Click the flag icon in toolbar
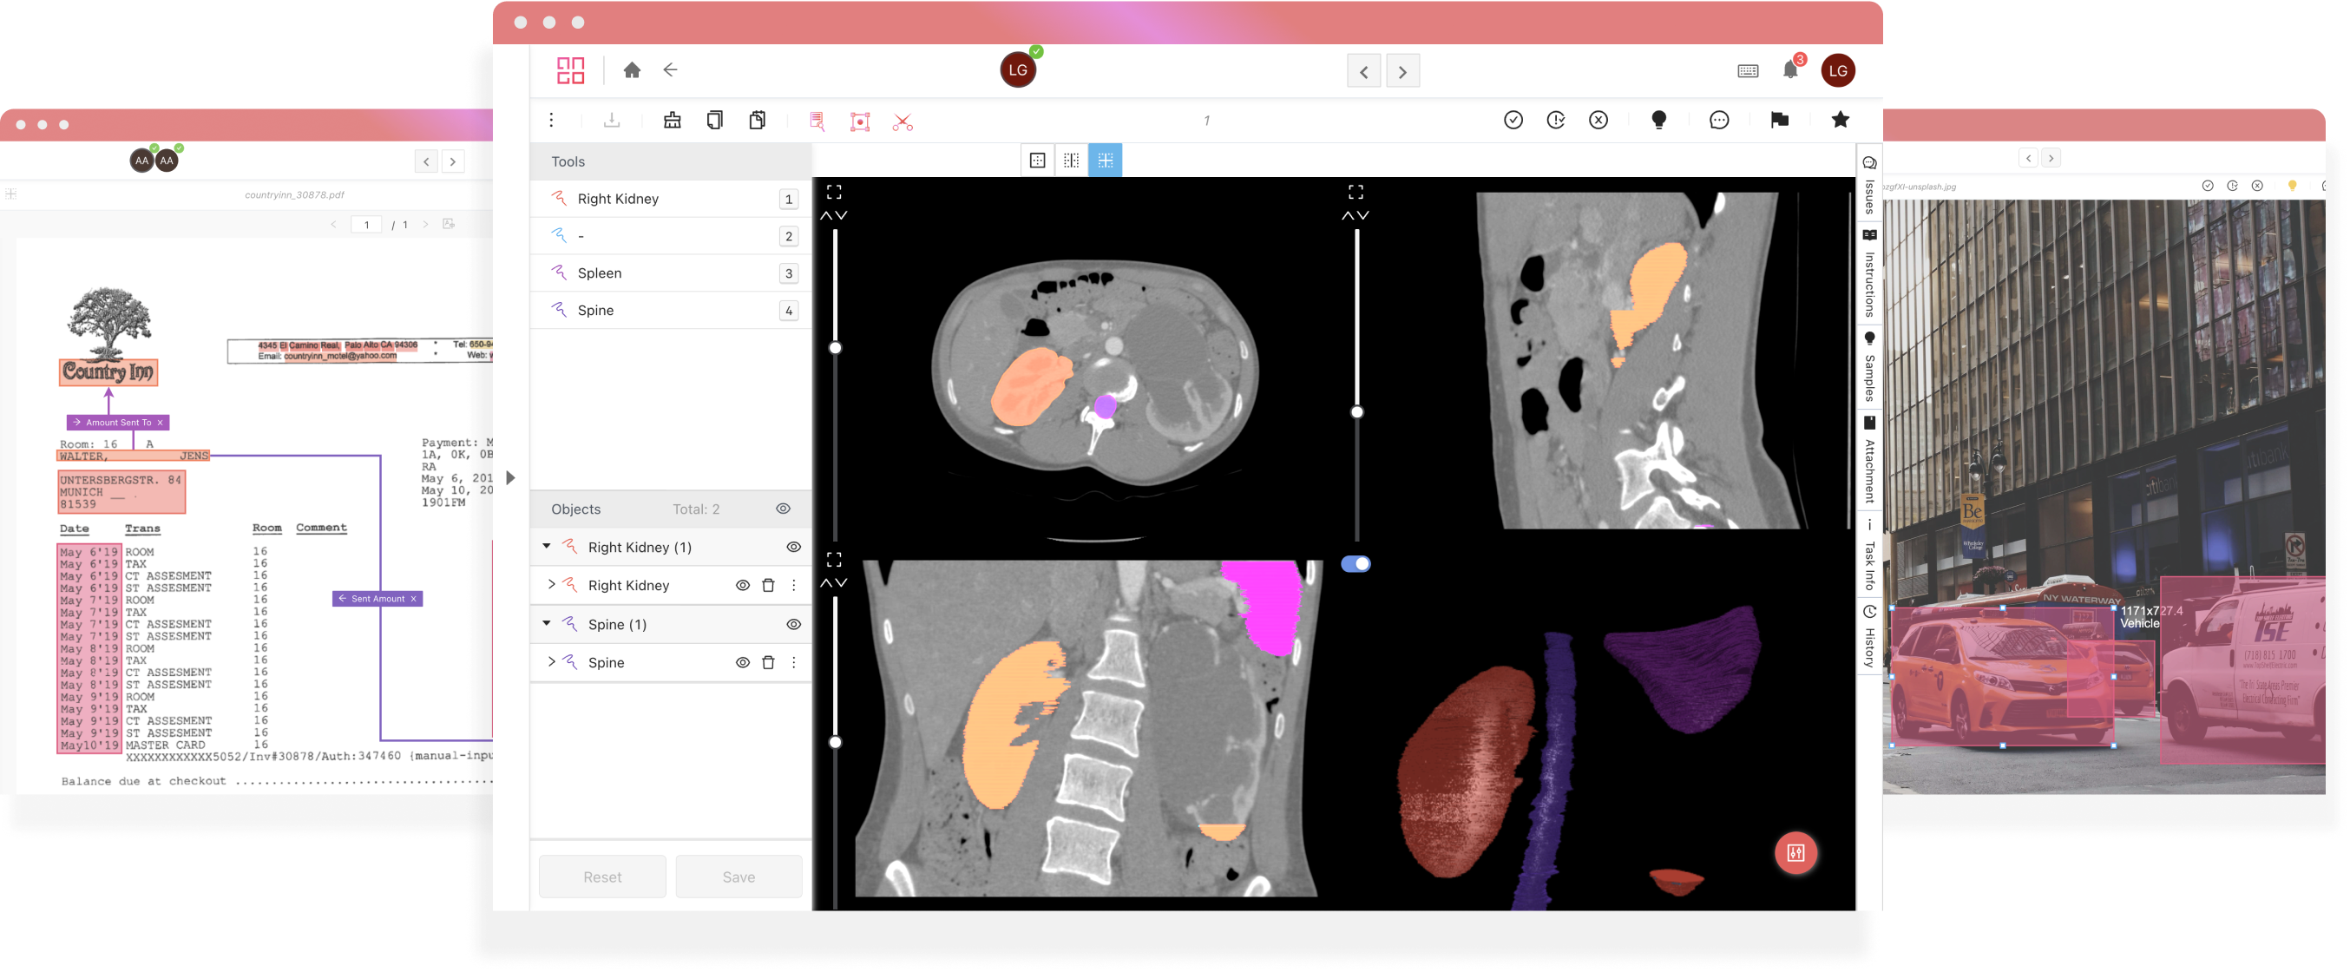The height and width of the screenshot is (972, 2350). coord(1779,120)
